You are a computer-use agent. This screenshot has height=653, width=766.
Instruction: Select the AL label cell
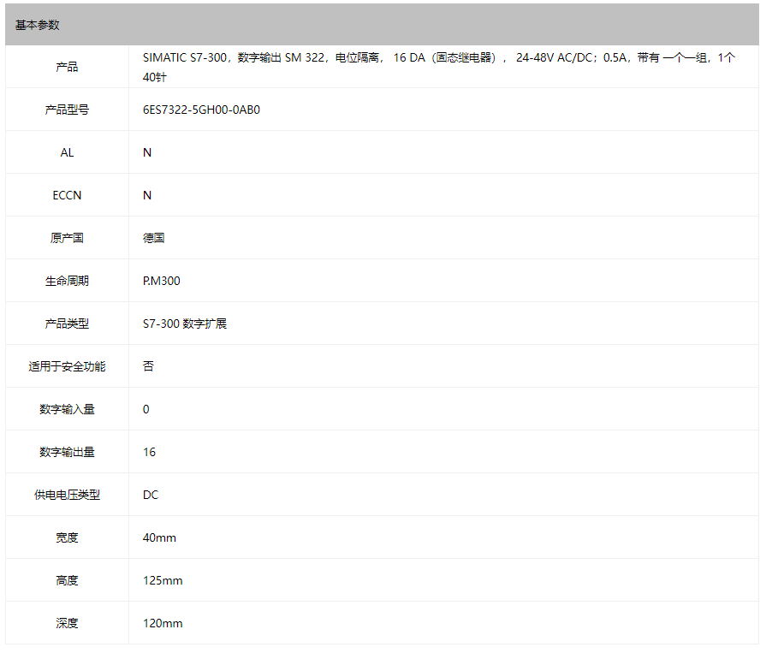pyautogui.click(x=67, y=152)
